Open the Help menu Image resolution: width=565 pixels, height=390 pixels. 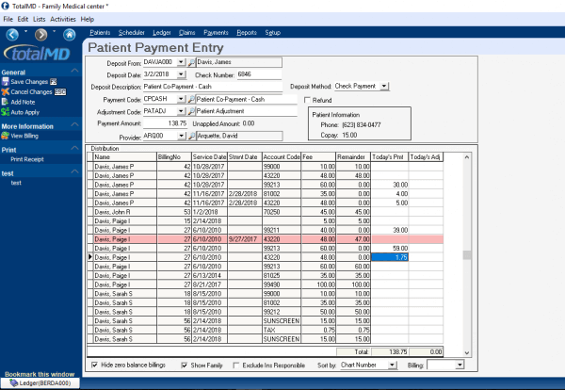tap(88, 19)
